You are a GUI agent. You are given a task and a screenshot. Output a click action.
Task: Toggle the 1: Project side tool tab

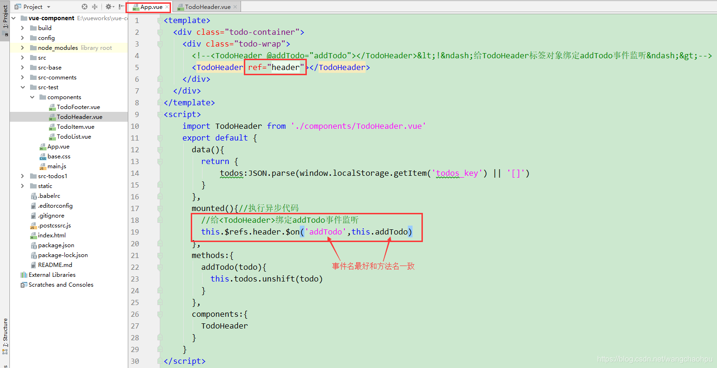[5, 20]
